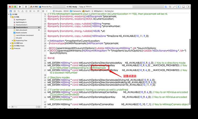
Task: Switch to the Standard editor
Action: coord(166,7)
